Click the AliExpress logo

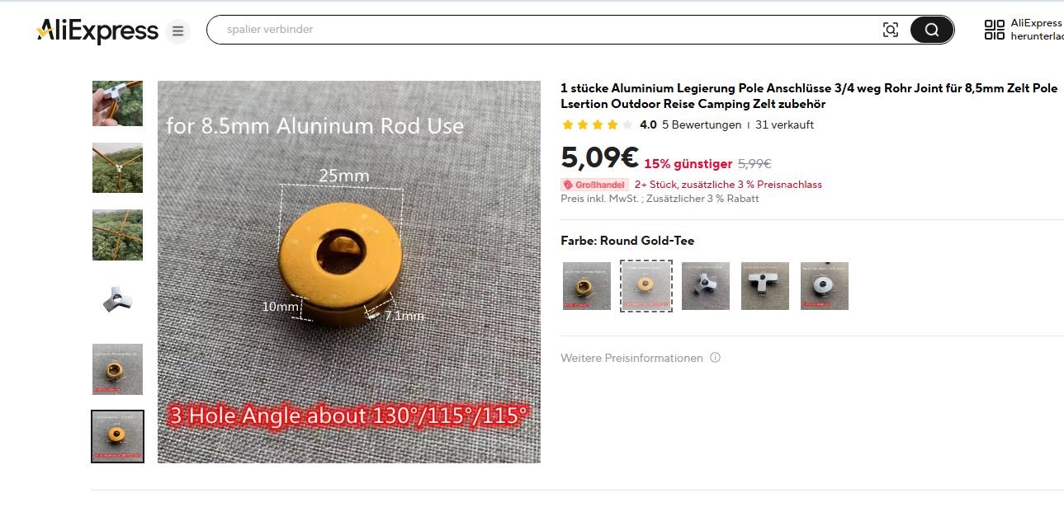click(97, 31)
